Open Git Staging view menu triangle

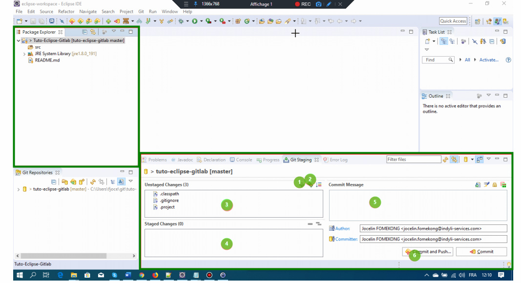click(488, 159)
